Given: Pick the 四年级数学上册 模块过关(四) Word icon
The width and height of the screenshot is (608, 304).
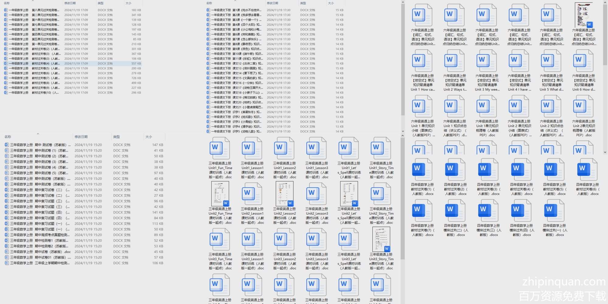Looking at the screenshot, I should pyautogui.click(x=521, y=210).
